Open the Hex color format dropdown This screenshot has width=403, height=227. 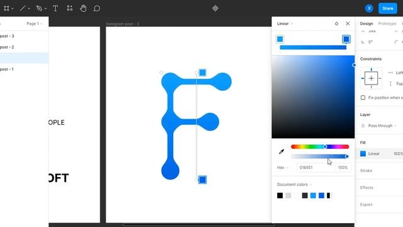point(283,168)
